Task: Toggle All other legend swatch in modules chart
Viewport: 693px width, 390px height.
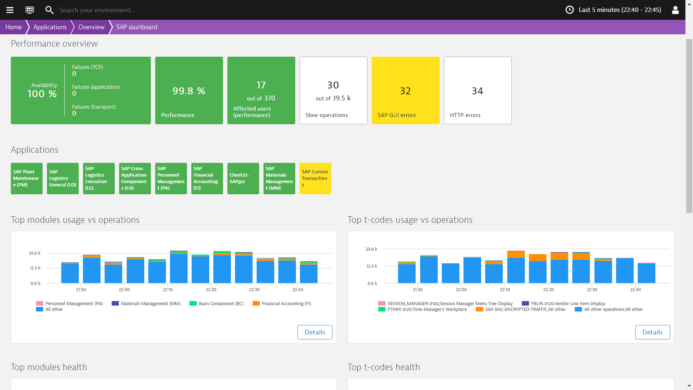Action: point(40,309)
